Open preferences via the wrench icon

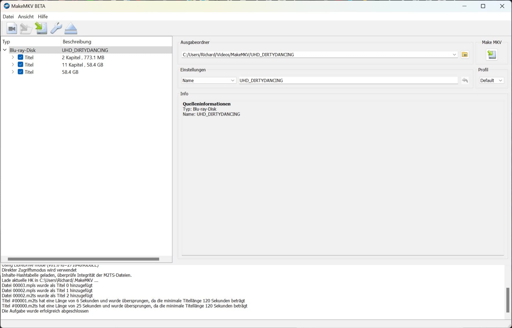[56, 28]
